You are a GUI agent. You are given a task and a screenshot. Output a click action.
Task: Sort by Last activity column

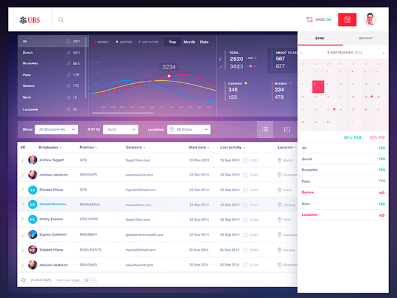pos(232,147)
